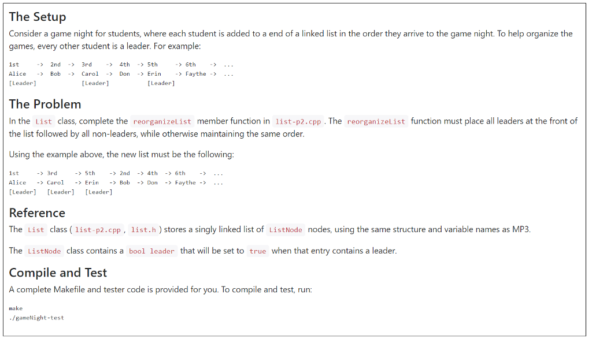
Task: Click the 'list.h' code label
Action: click(143, 230)
